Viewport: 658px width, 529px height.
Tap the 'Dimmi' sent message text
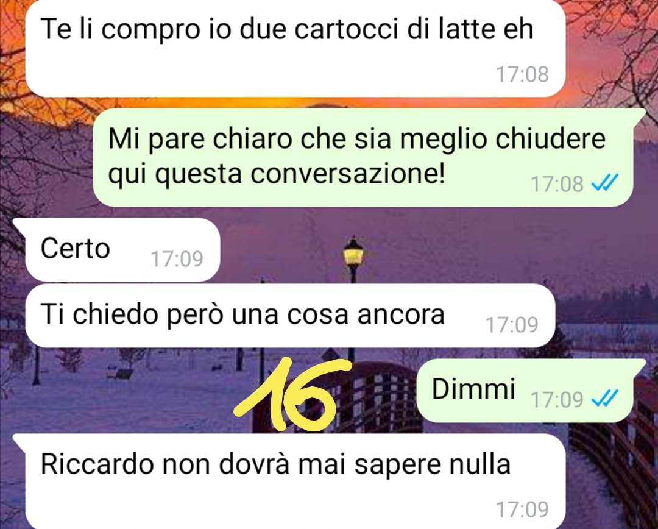(x=473, y=389)
